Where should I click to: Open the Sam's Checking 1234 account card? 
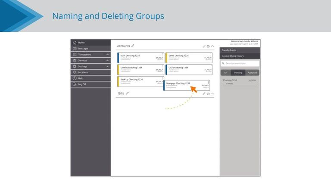[189, 58]
